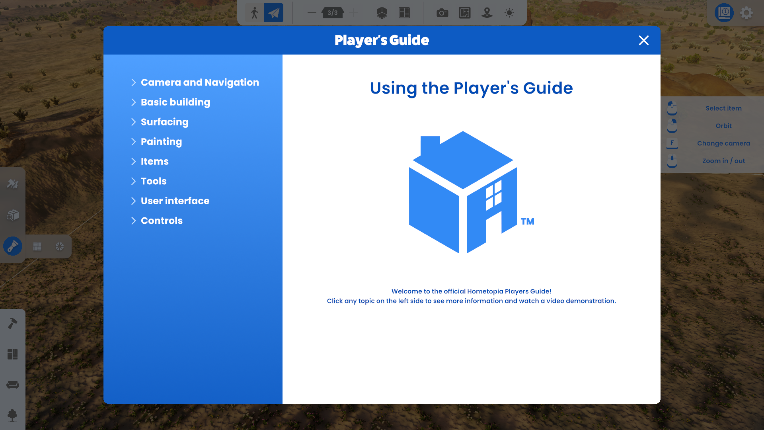Image resolution: width=764 pixels, height=430 pixels.
Task: Click the Using the Player's Guide heading
Action: [x=471, y=88]
